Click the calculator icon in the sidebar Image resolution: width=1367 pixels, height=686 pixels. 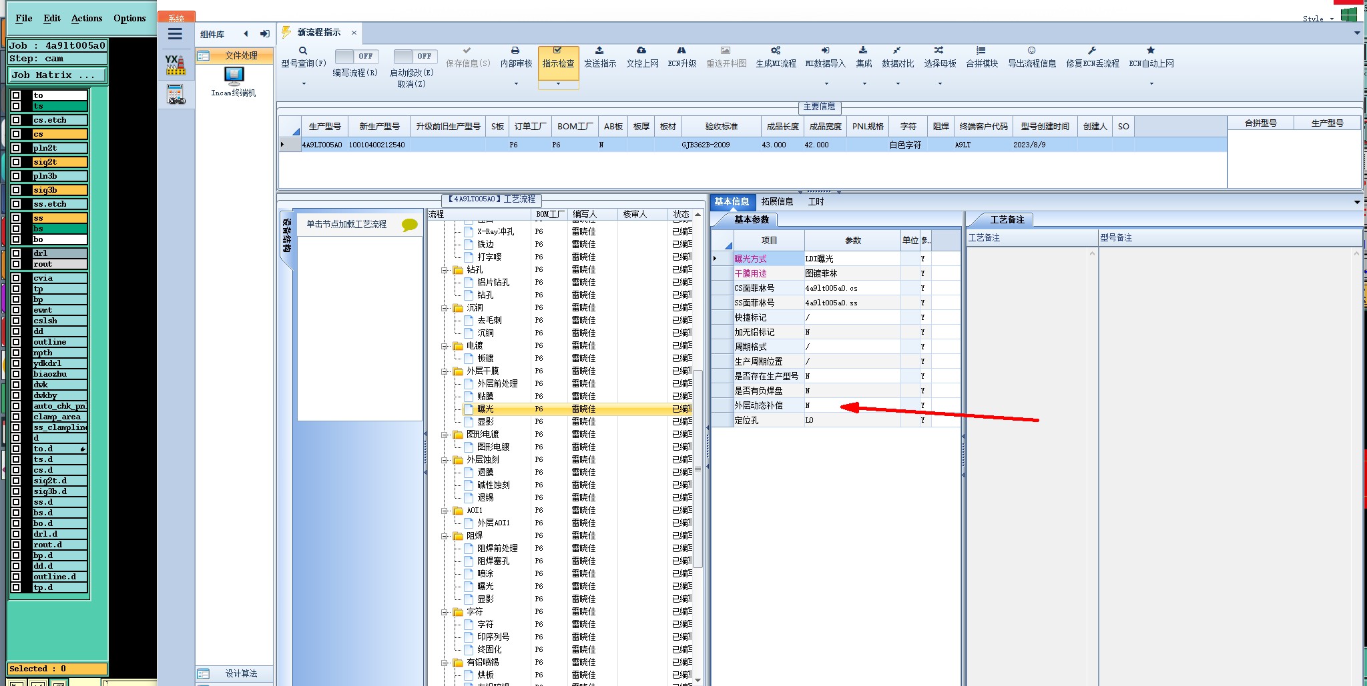[x=176, y=95]
